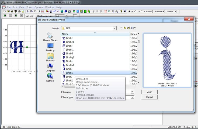This screenshot has width=198, height=129.
Task: Click the Zoom Out magnifier icon
Action: click(117, 12)
